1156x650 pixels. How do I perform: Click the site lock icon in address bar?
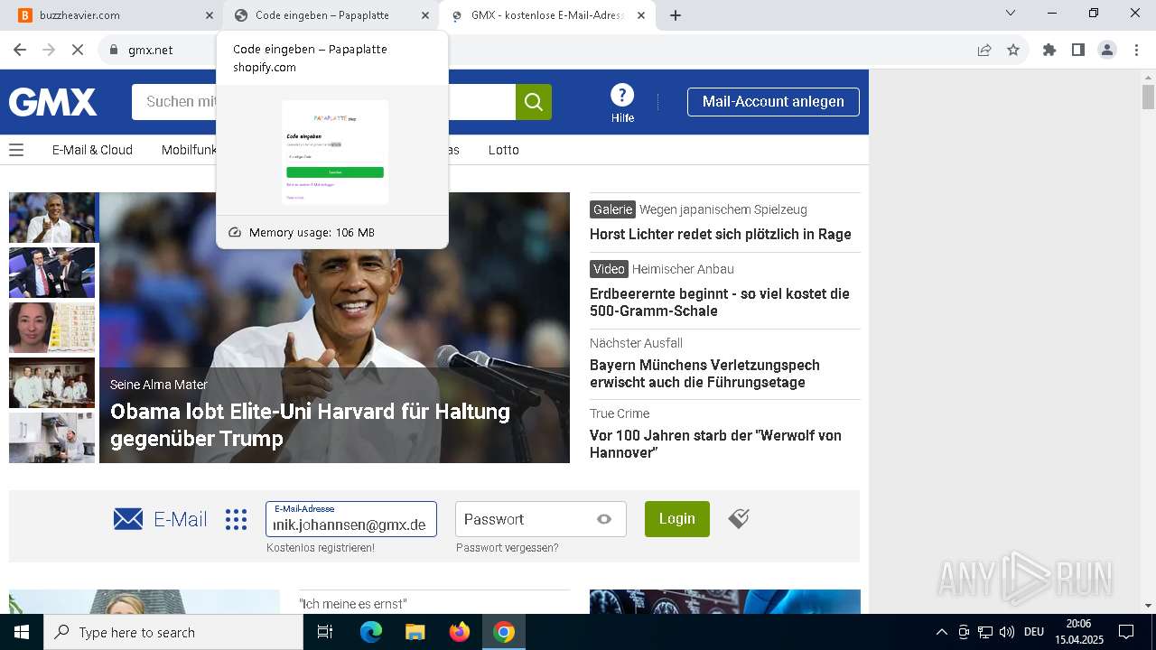click(113, 50)
